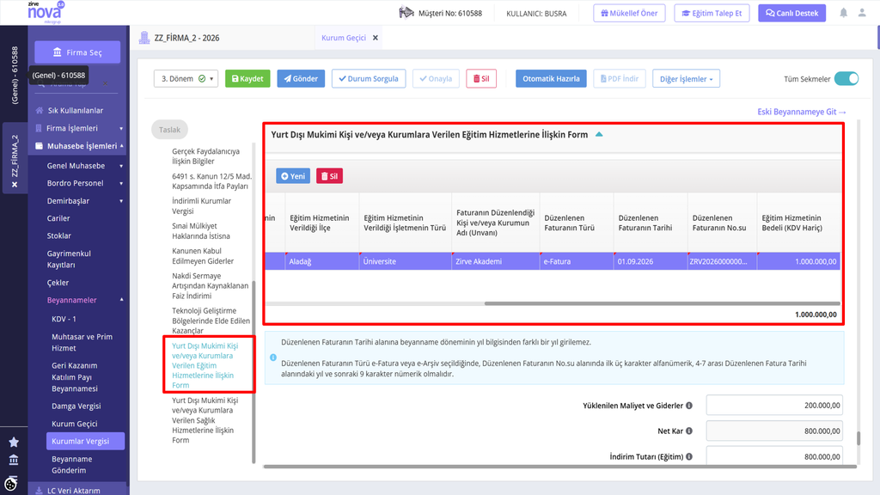
Task: Add a new row with Yeni button
Action: point(293,176)
